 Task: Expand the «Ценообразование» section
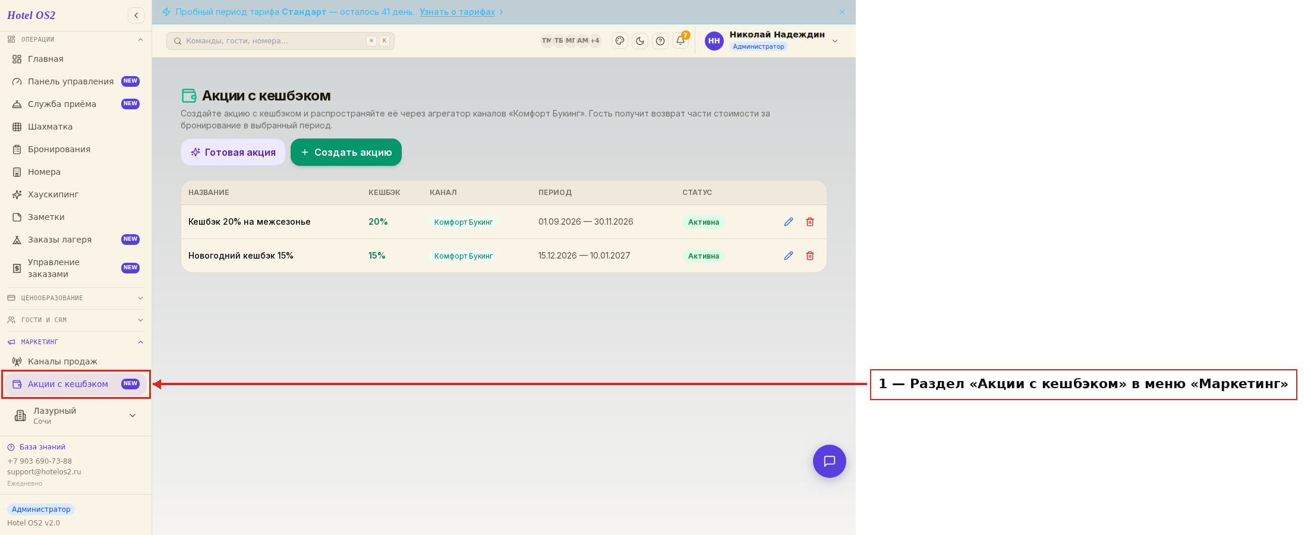(75, 298)
